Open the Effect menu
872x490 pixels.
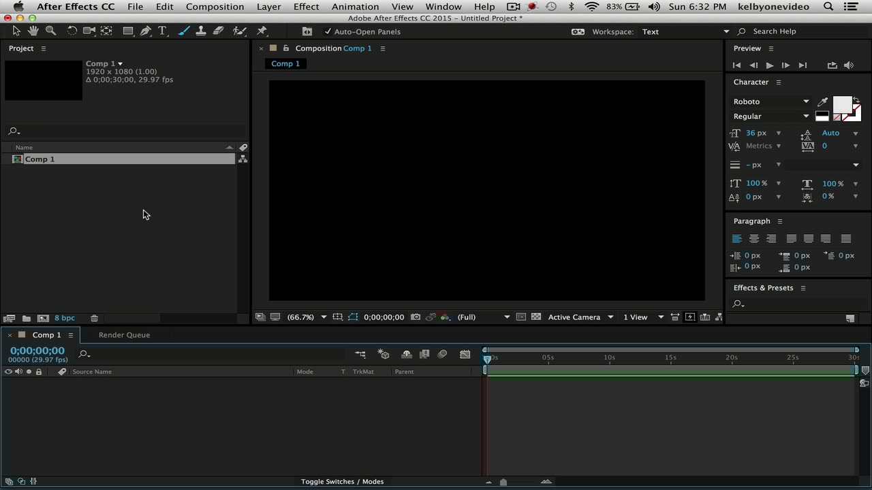tap(306, 7)
